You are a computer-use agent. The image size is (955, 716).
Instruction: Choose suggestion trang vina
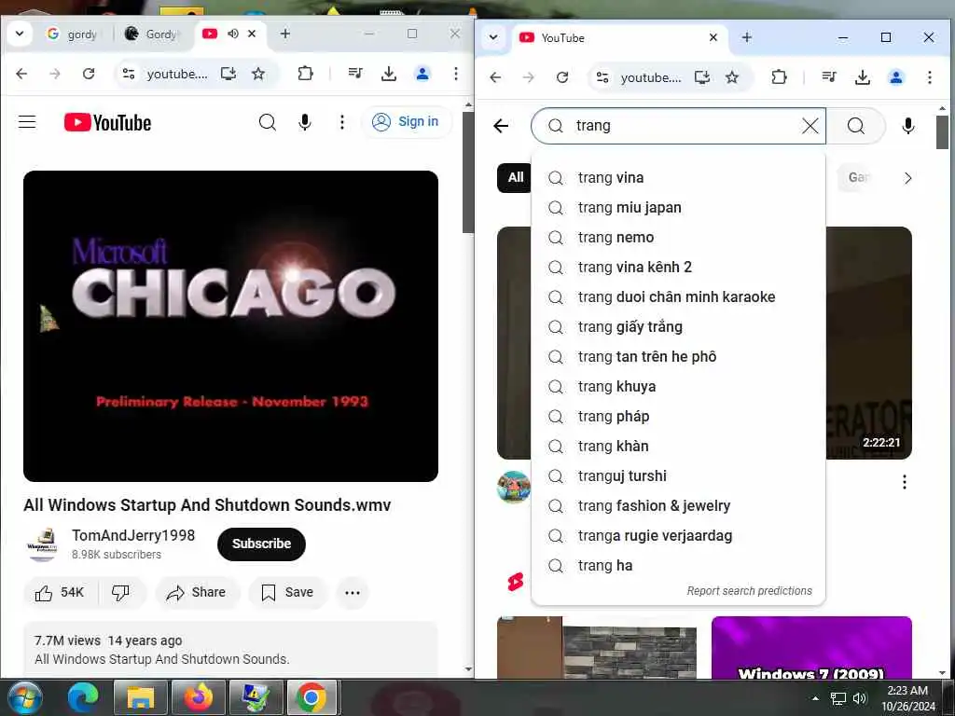click(x=678, y=178)
